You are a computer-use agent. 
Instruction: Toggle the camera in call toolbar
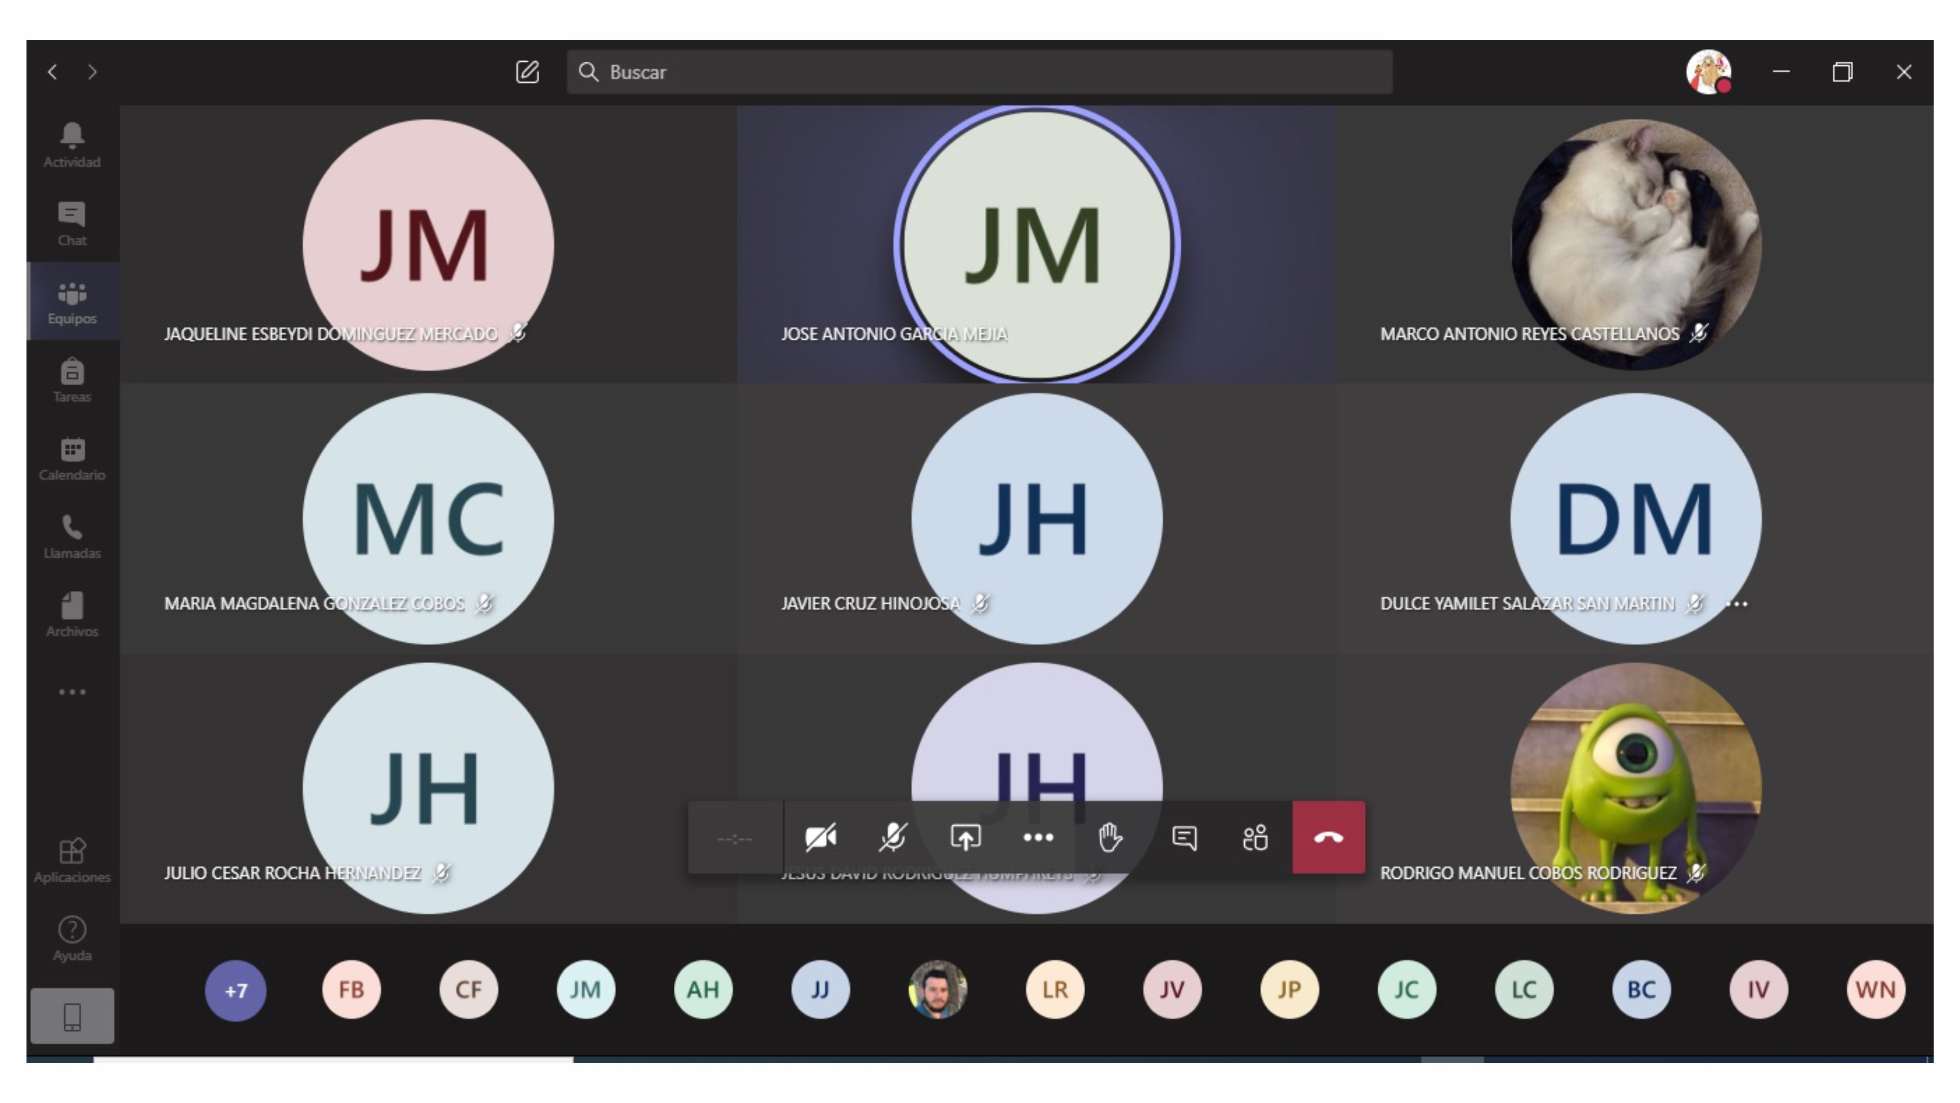point(821,838)
